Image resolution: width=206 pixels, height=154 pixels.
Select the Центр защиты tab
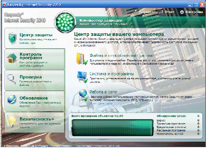click(35, 38)
